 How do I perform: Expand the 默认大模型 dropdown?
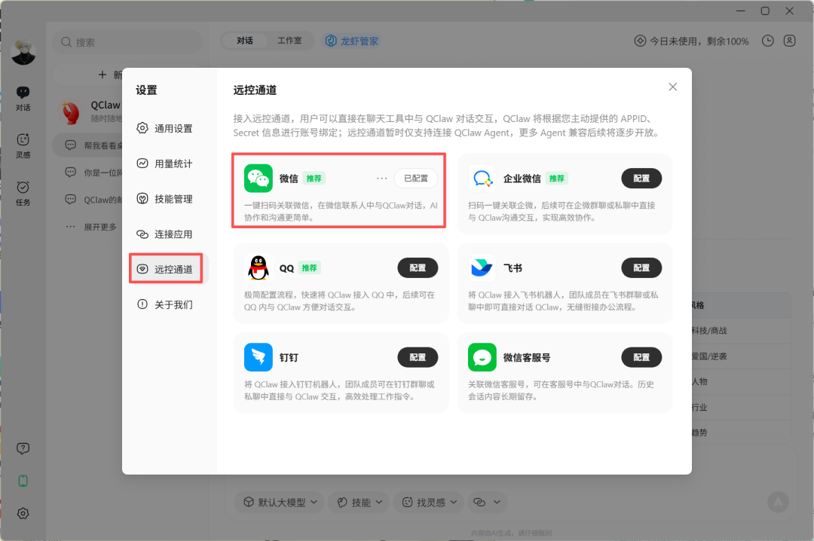click(x=280, y=502)
